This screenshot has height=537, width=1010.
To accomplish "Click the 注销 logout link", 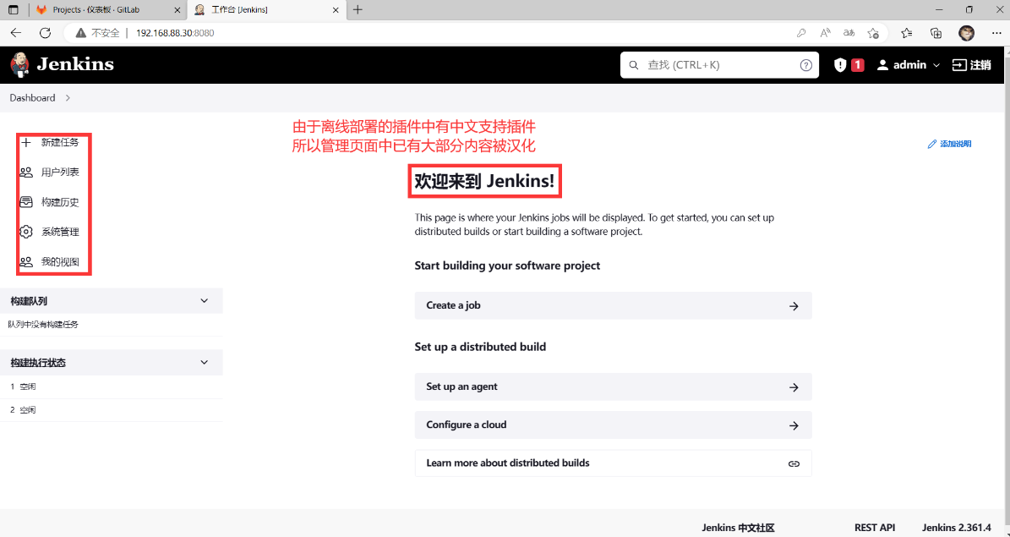I will (971, 65).
